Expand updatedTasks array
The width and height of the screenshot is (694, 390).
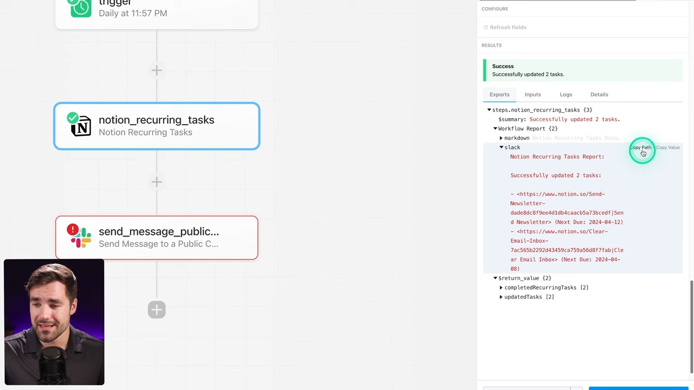click(x=502, y=297)
